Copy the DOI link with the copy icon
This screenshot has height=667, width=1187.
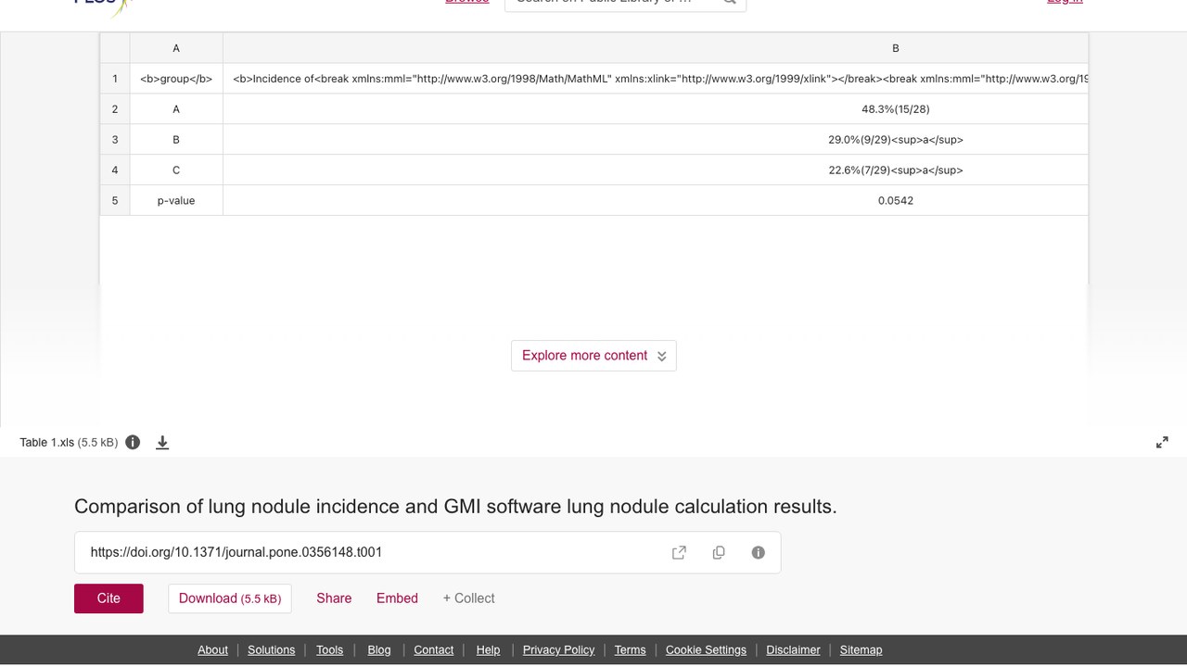(x=719, y=552)
